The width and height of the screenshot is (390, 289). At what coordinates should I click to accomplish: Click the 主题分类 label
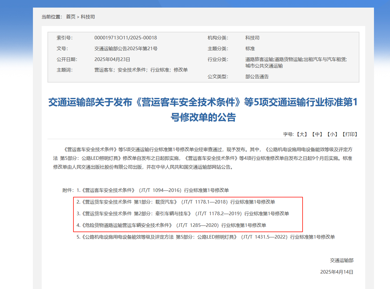(x=218, y=48)
